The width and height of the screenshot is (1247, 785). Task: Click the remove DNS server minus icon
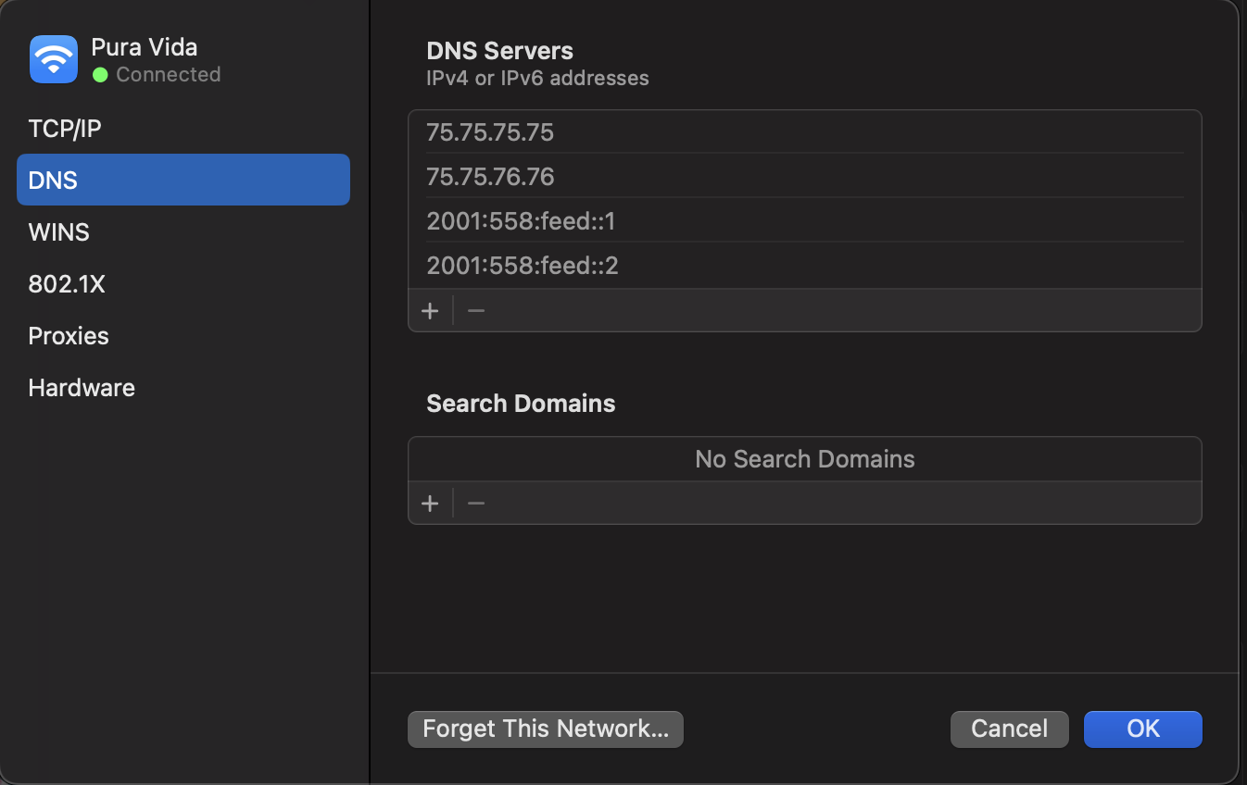(475, 310)
